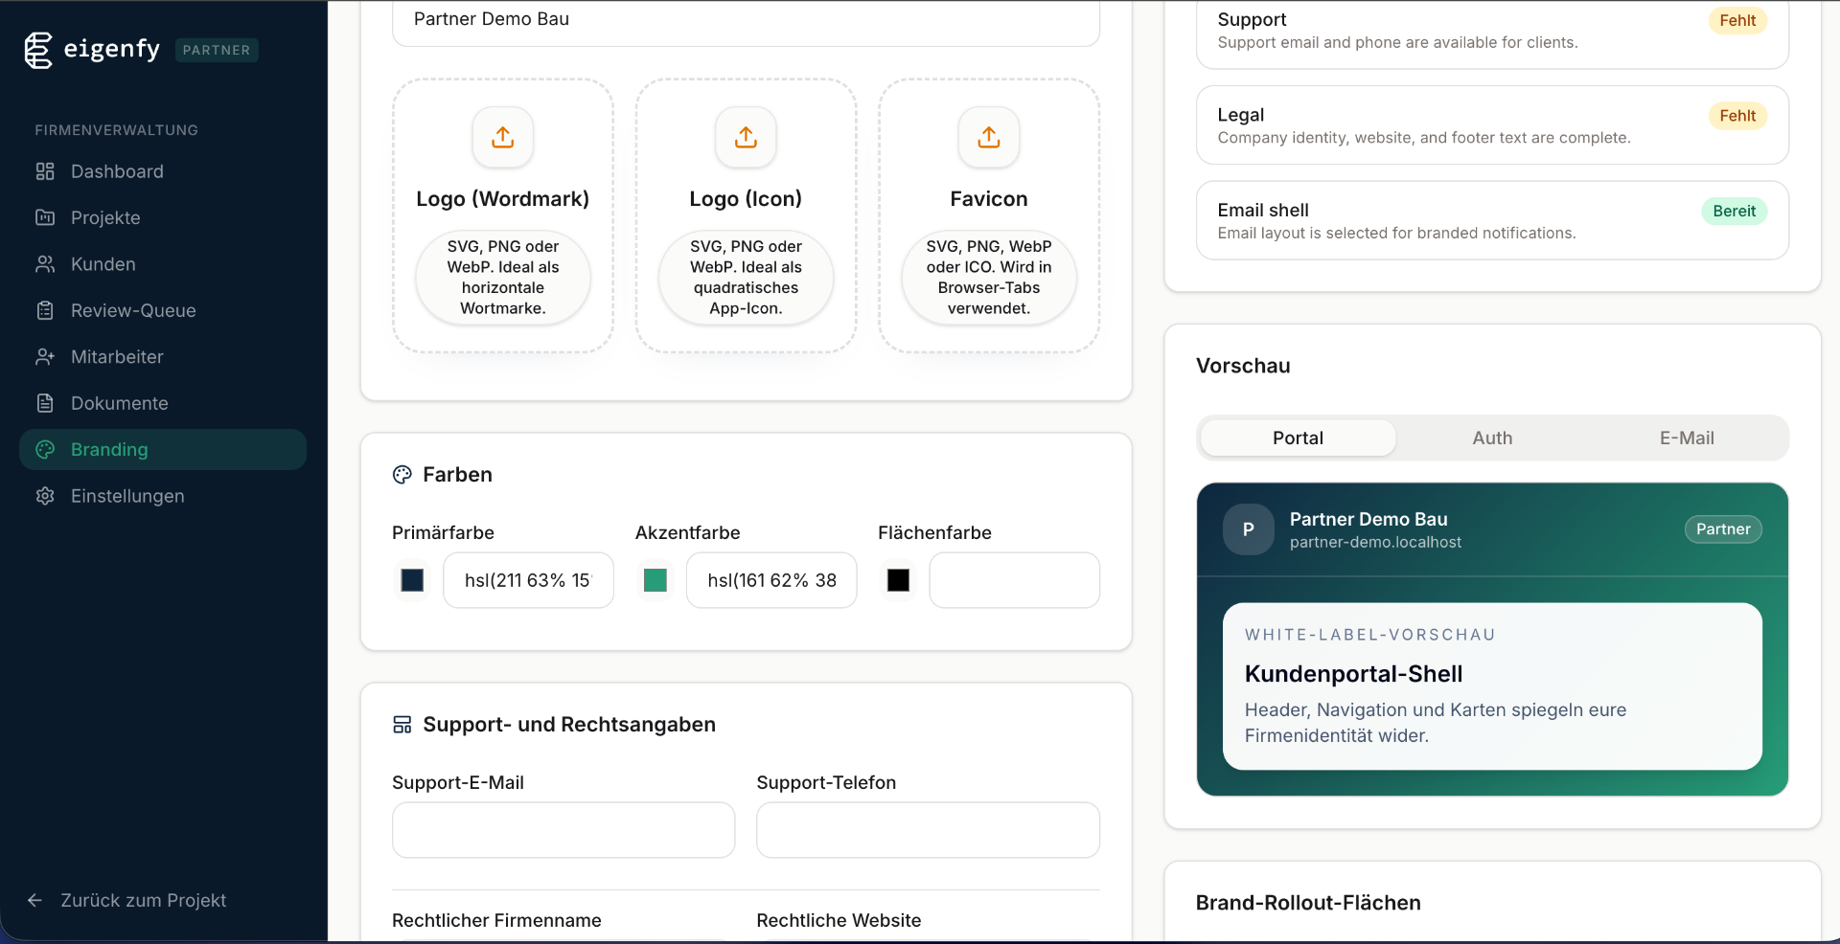Select the Portal preview tab
The height and width of the screenshot is (944, 1840).
click(x=1298, y=438)
